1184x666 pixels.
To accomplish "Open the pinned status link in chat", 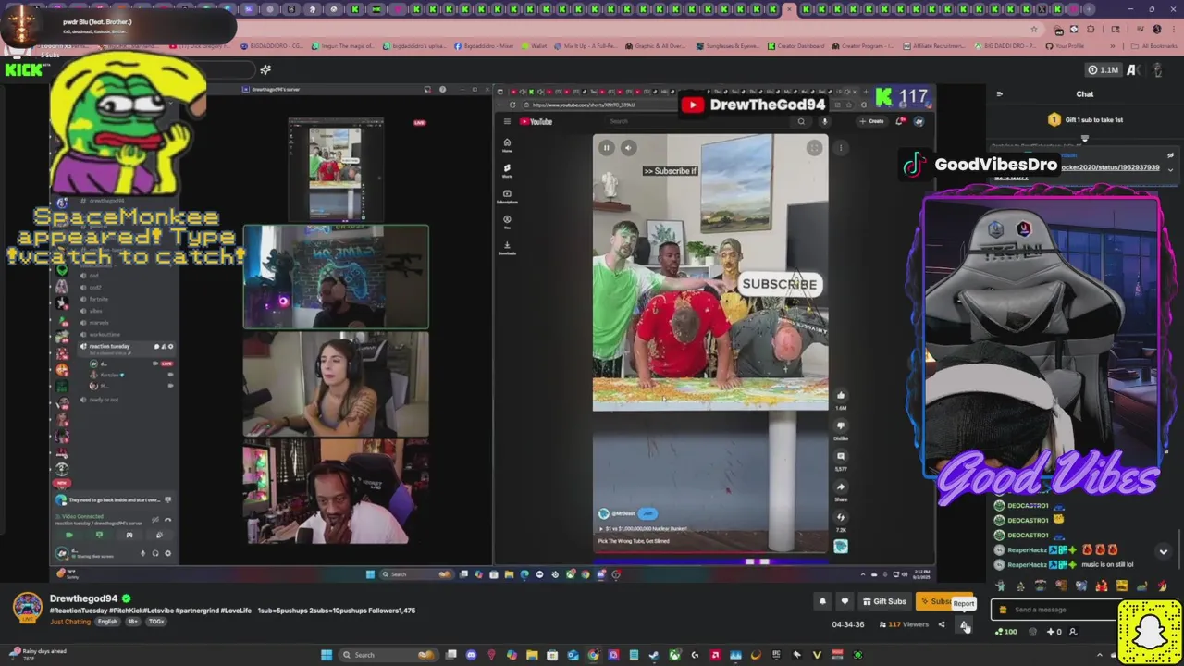I will click(x=1110, y=167).
